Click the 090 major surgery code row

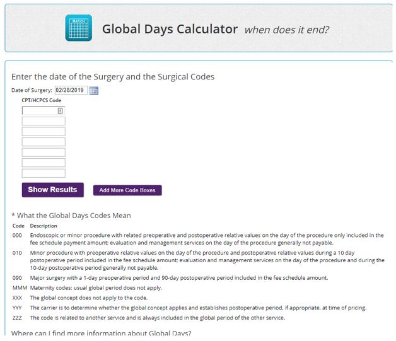click(x=178, y=277)
